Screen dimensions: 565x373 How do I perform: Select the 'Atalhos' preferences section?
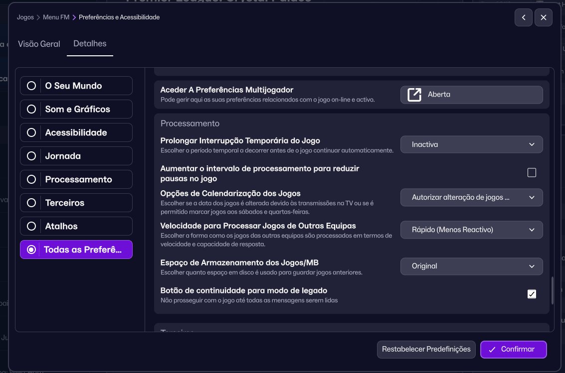[31, 226]
